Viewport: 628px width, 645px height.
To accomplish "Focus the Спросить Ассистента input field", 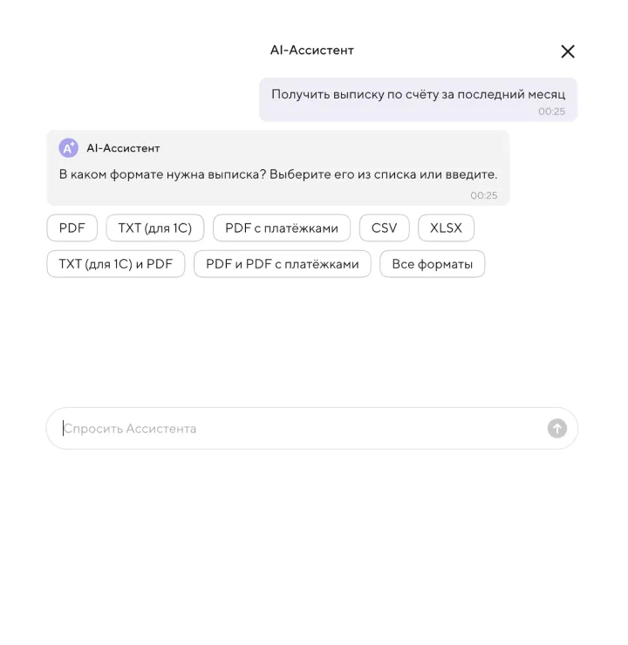I will 297,429.
